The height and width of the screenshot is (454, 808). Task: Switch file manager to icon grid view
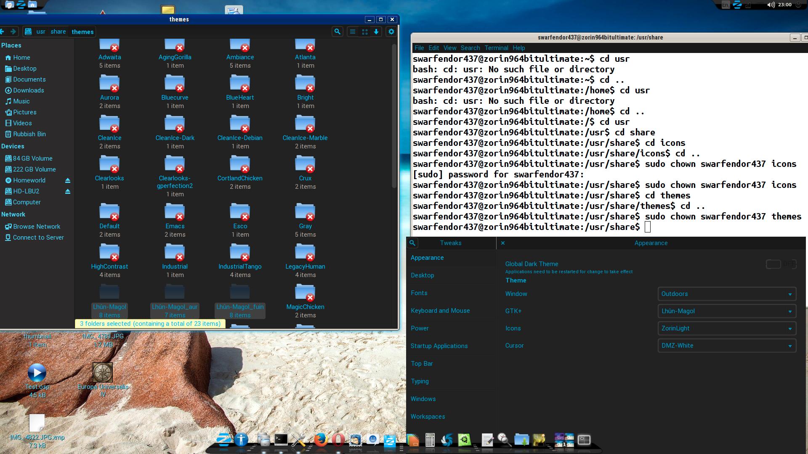[x=365, y=32]
